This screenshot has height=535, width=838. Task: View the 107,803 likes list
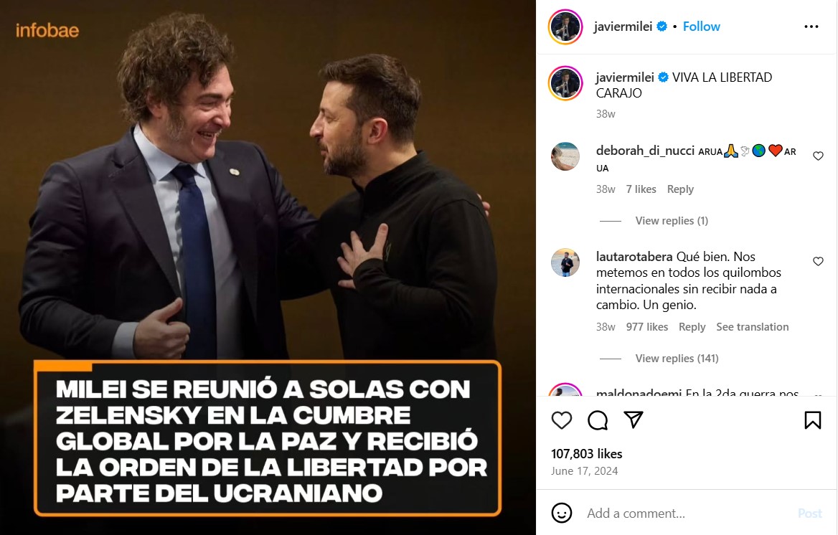(x=586, y=454)
